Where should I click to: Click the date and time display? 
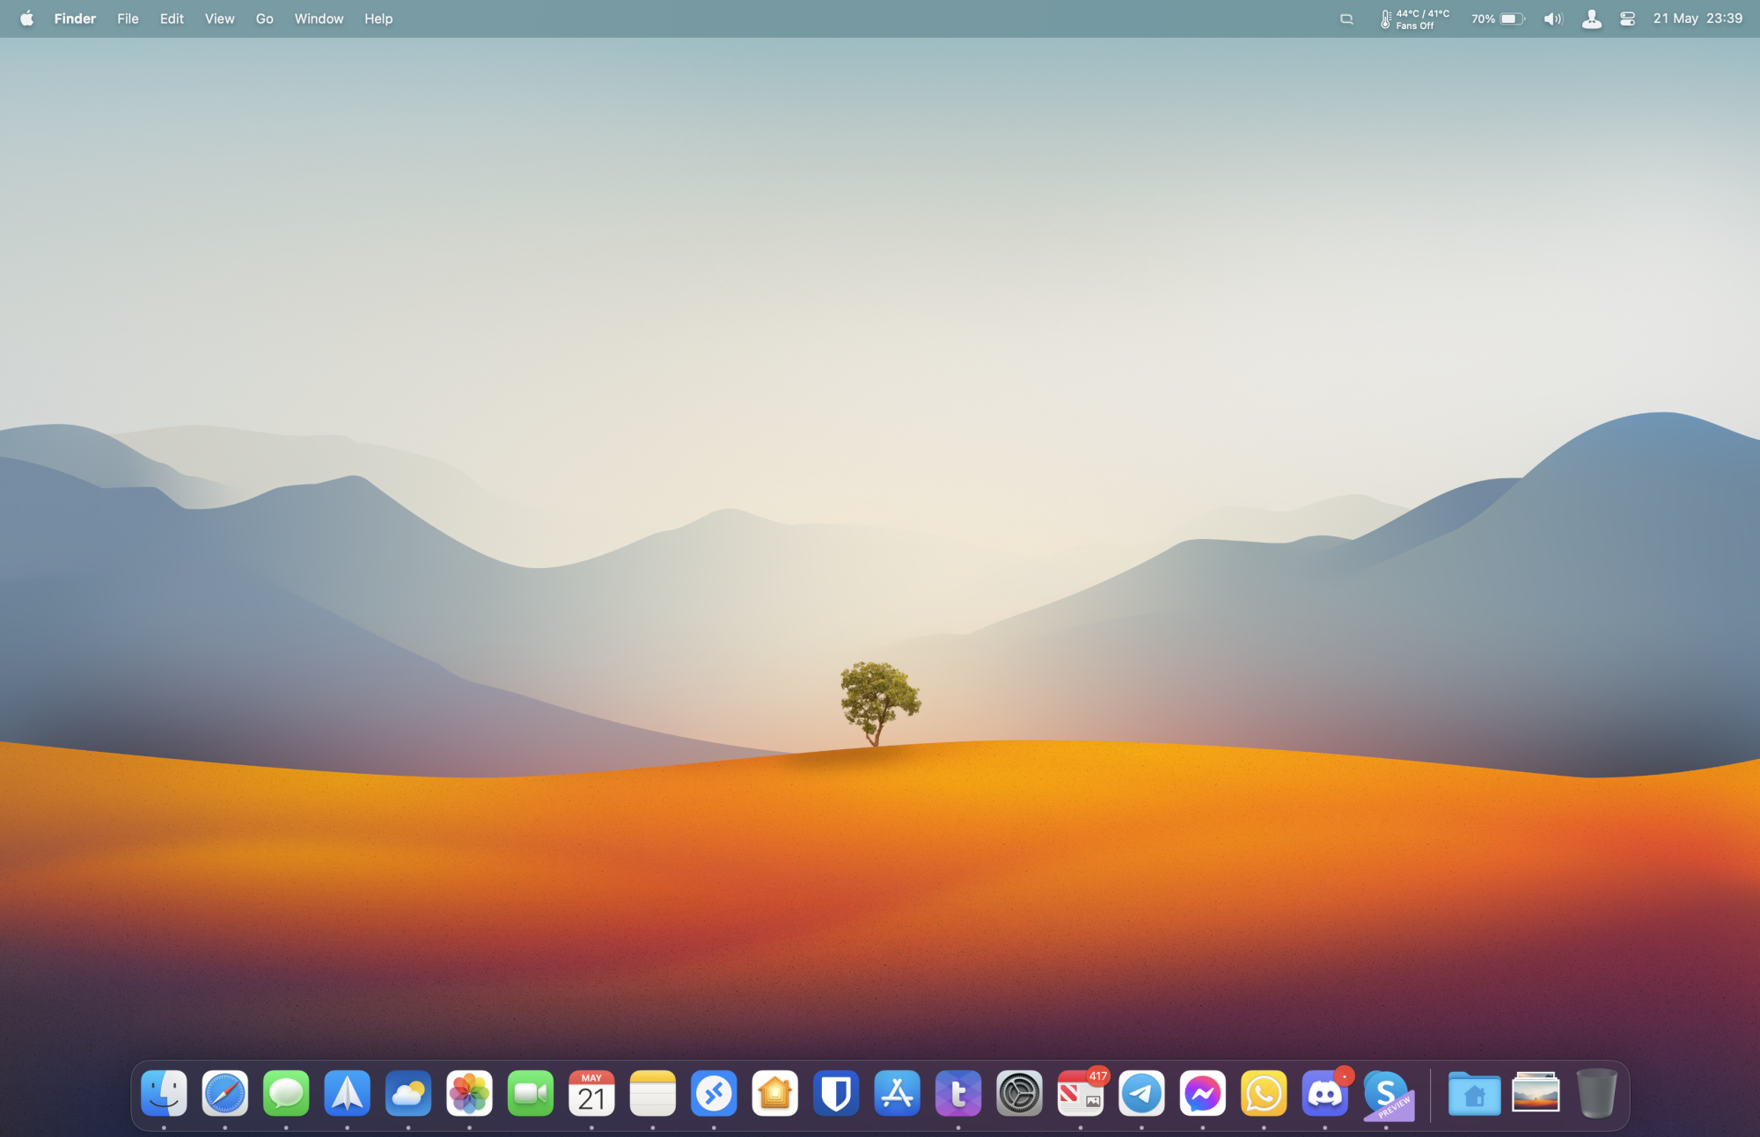(x=1698, y=18)
